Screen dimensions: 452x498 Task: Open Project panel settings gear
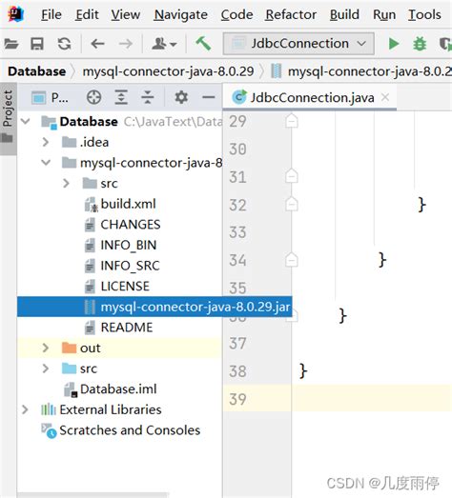click(x=181, y=97)
